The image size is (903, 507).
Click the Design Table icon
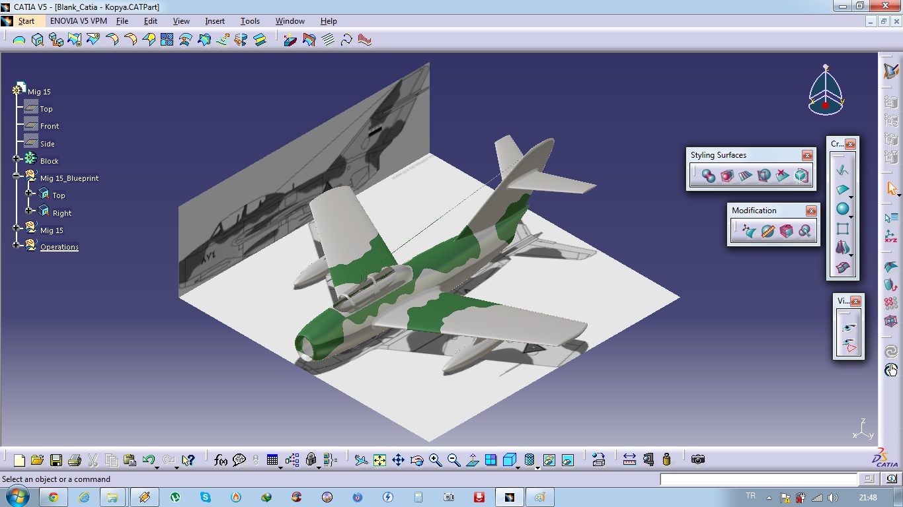click(x=272, y=460)
